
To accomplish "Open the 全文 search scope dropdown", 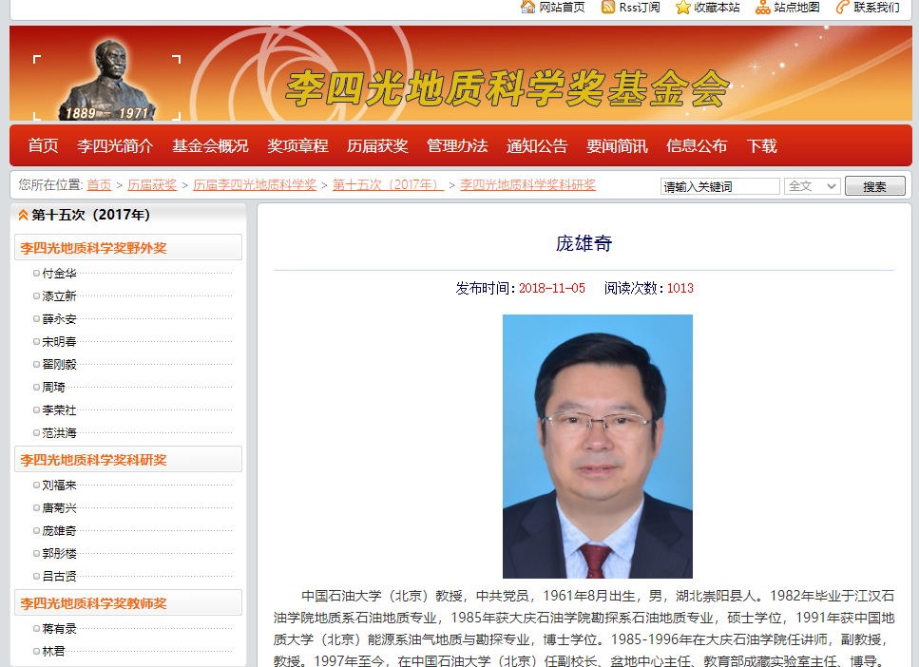I will 812,186.
